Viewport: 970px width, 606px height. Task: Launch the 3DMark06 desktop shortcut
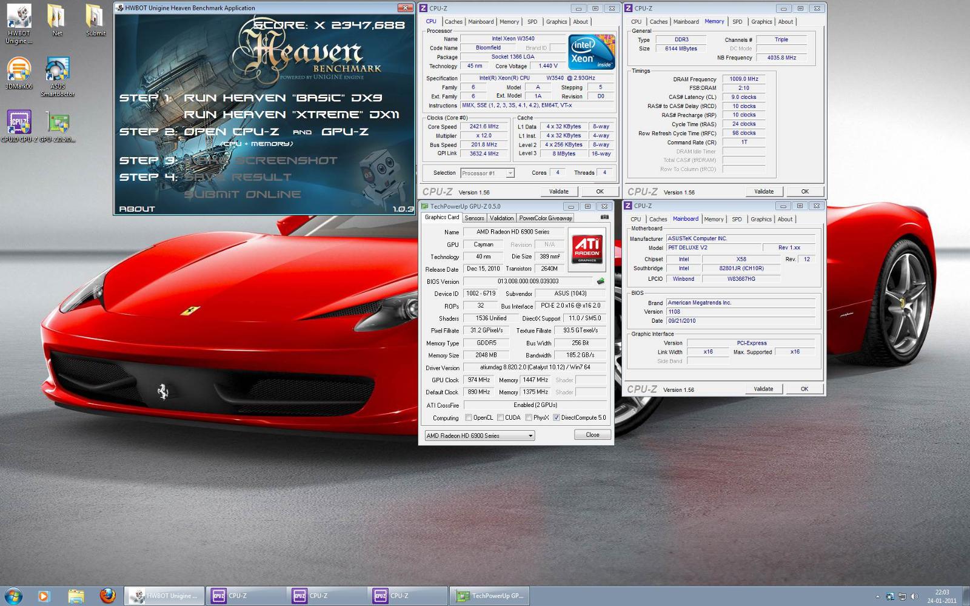[x=19, y=73]
